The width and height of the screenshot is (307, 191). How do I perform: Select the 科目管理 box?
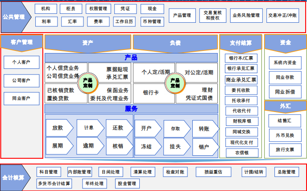pos(49,172)
